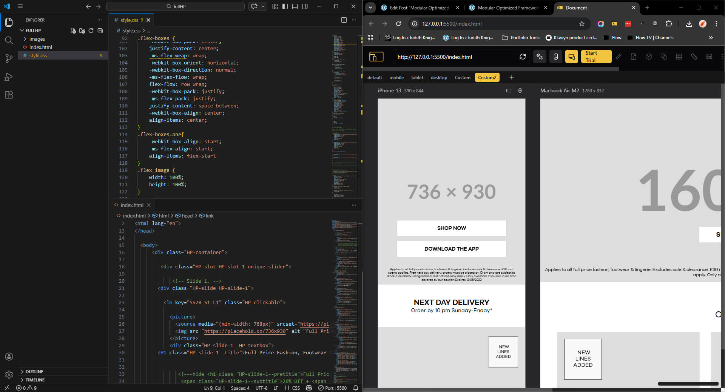
Task: Open Chrome tab search dropdown
Action: (x=370, y=8)
